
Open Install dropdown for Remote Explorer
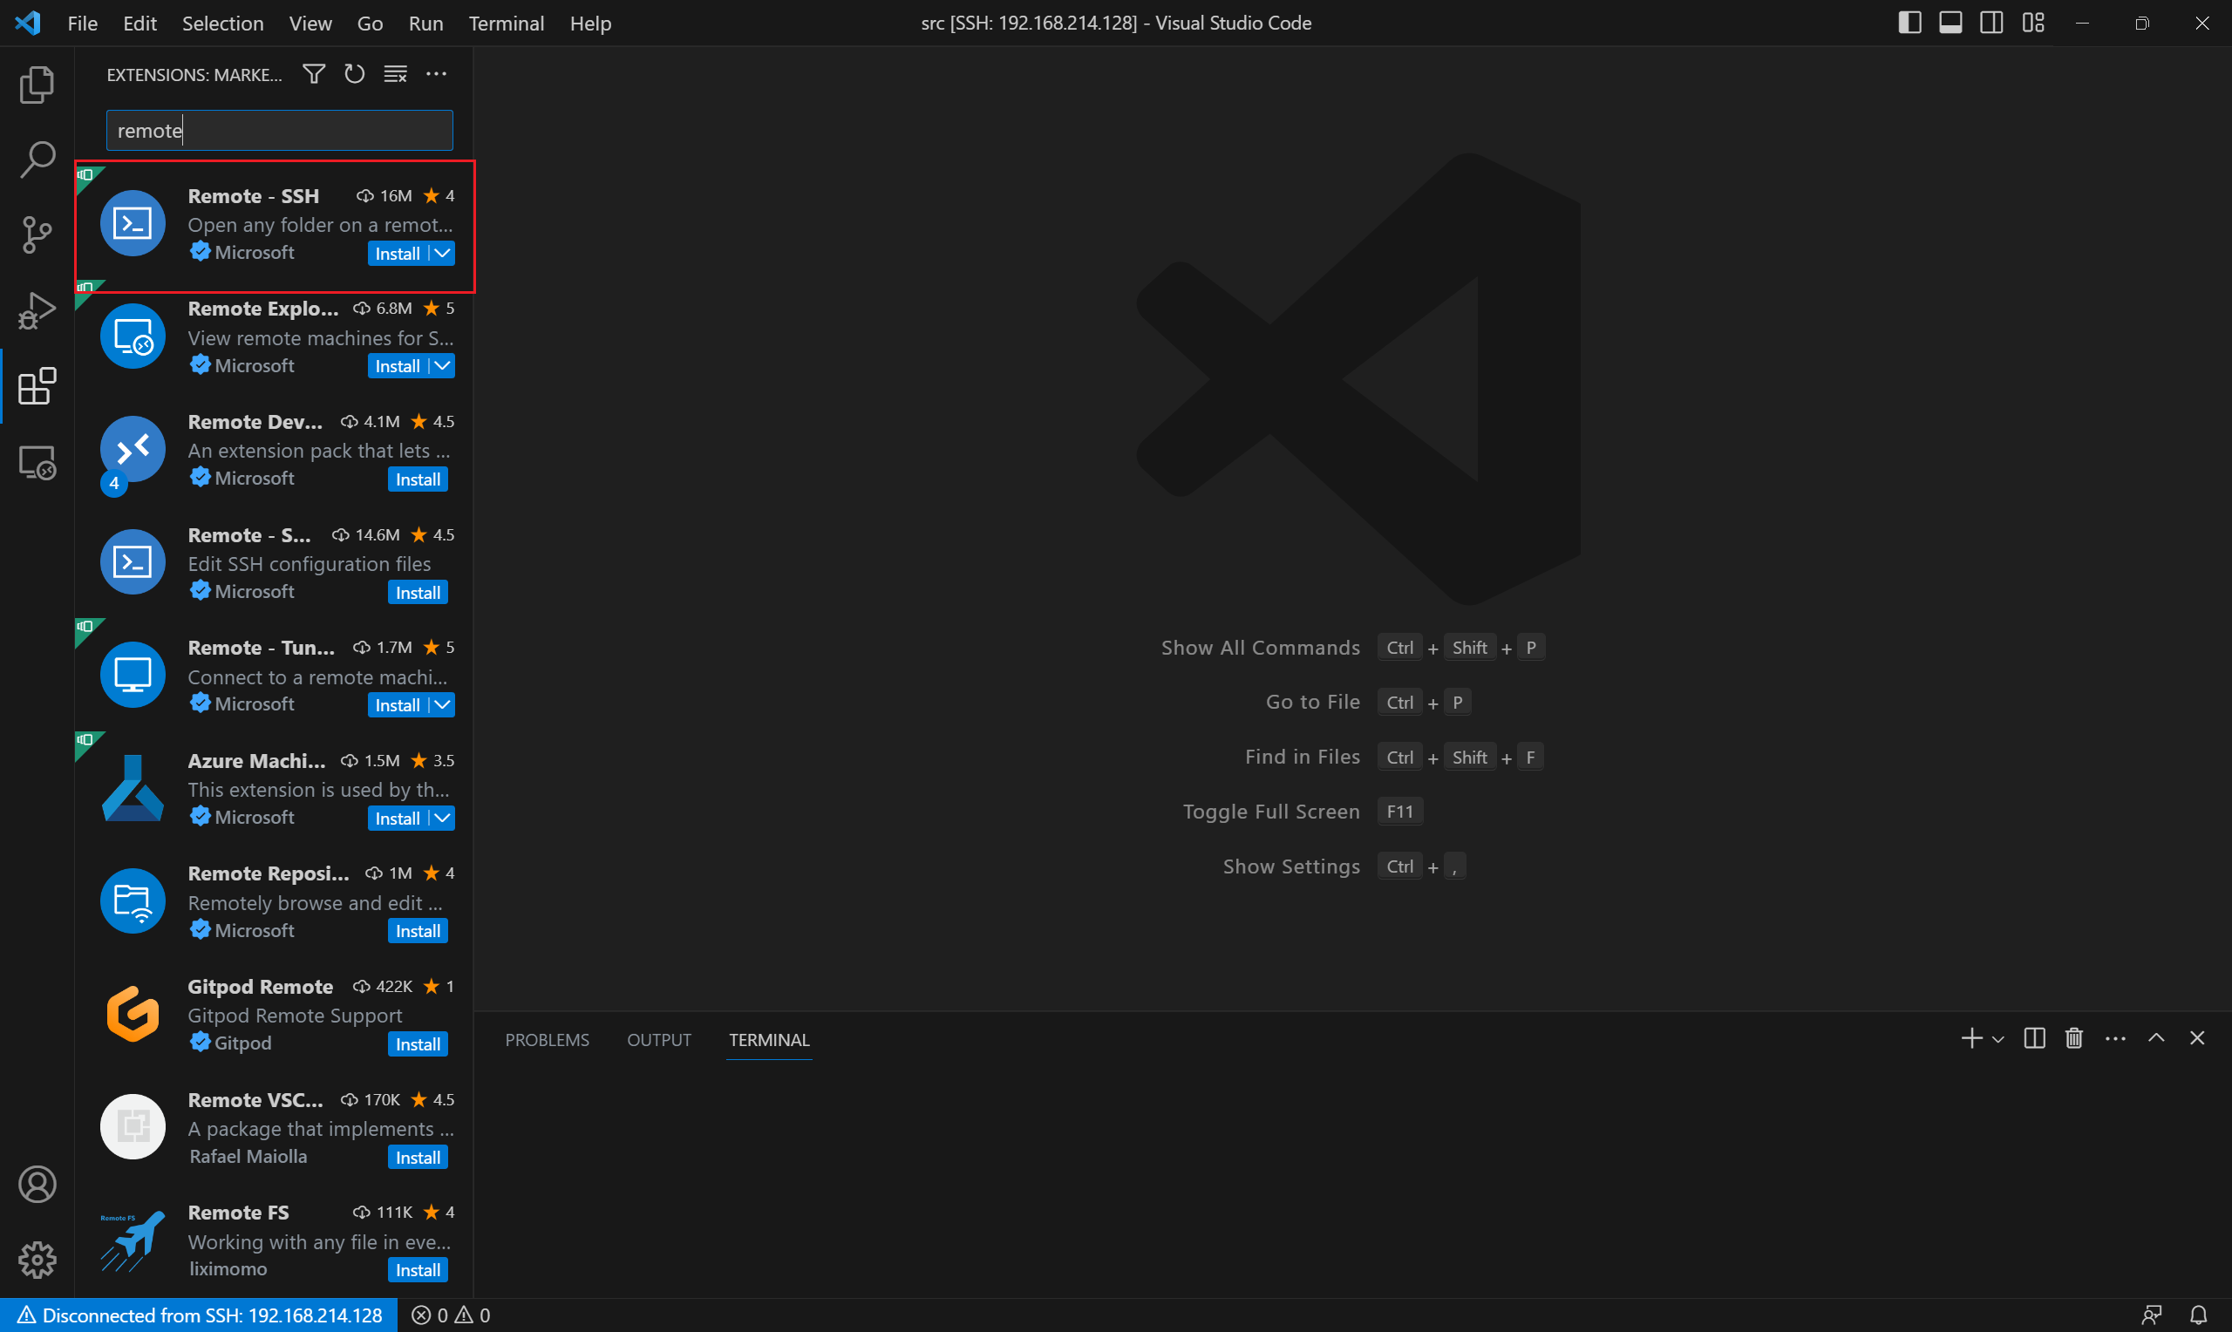click(442, 365)
